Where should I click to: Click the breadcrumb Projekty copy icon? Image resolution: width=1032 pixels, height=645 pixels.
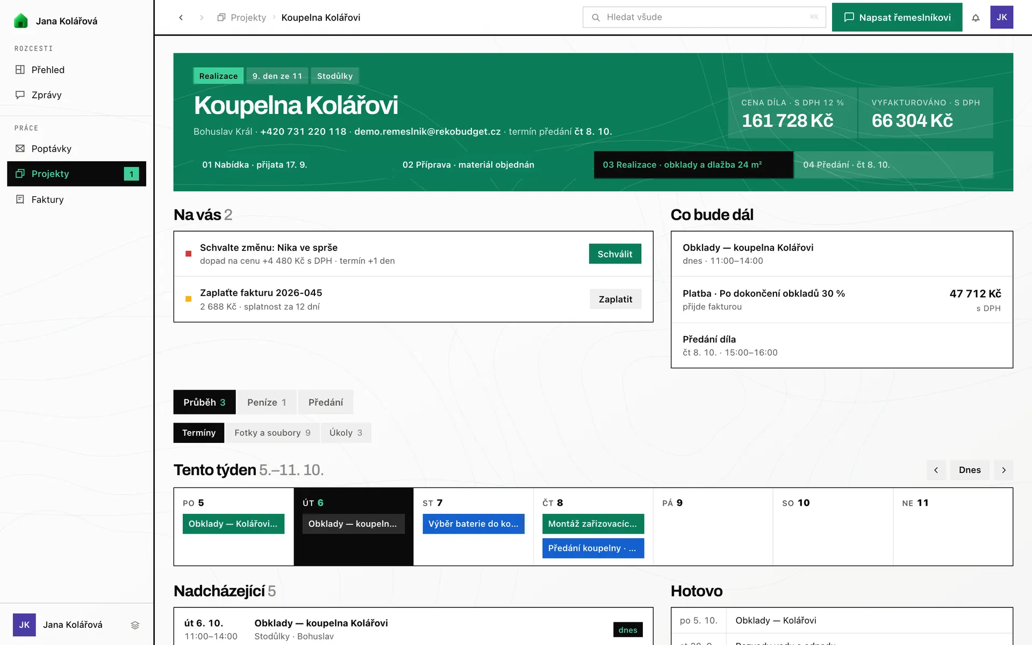[221, 17]
